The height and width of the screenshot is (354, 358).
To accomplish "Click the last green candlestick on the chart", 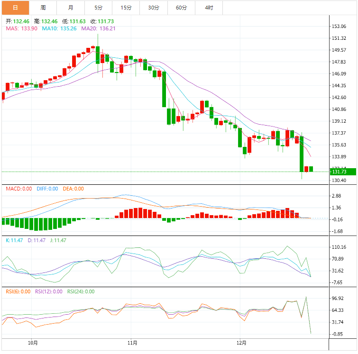I will 311,169.
